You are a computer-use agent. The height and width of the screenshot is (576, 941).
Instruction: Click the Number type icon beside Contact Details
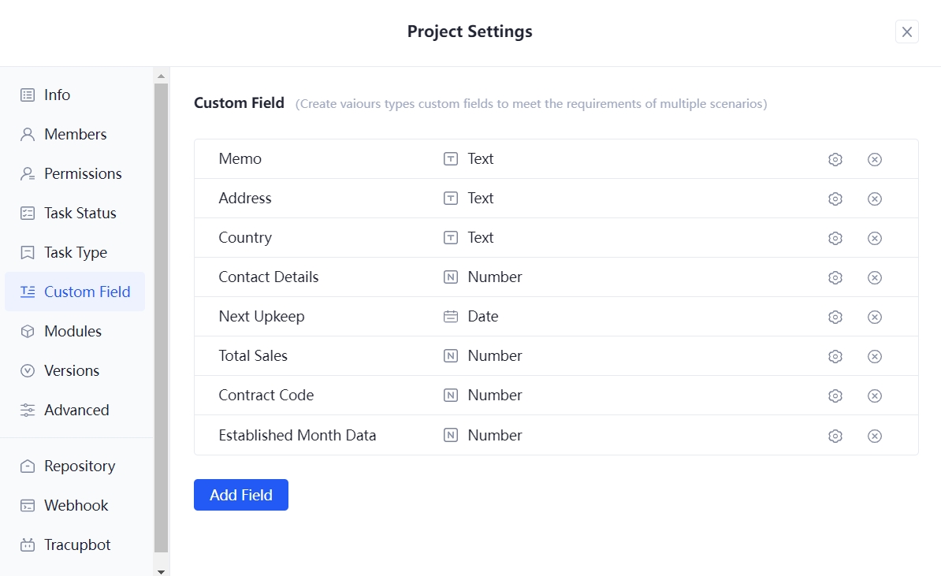click(450, 277)
